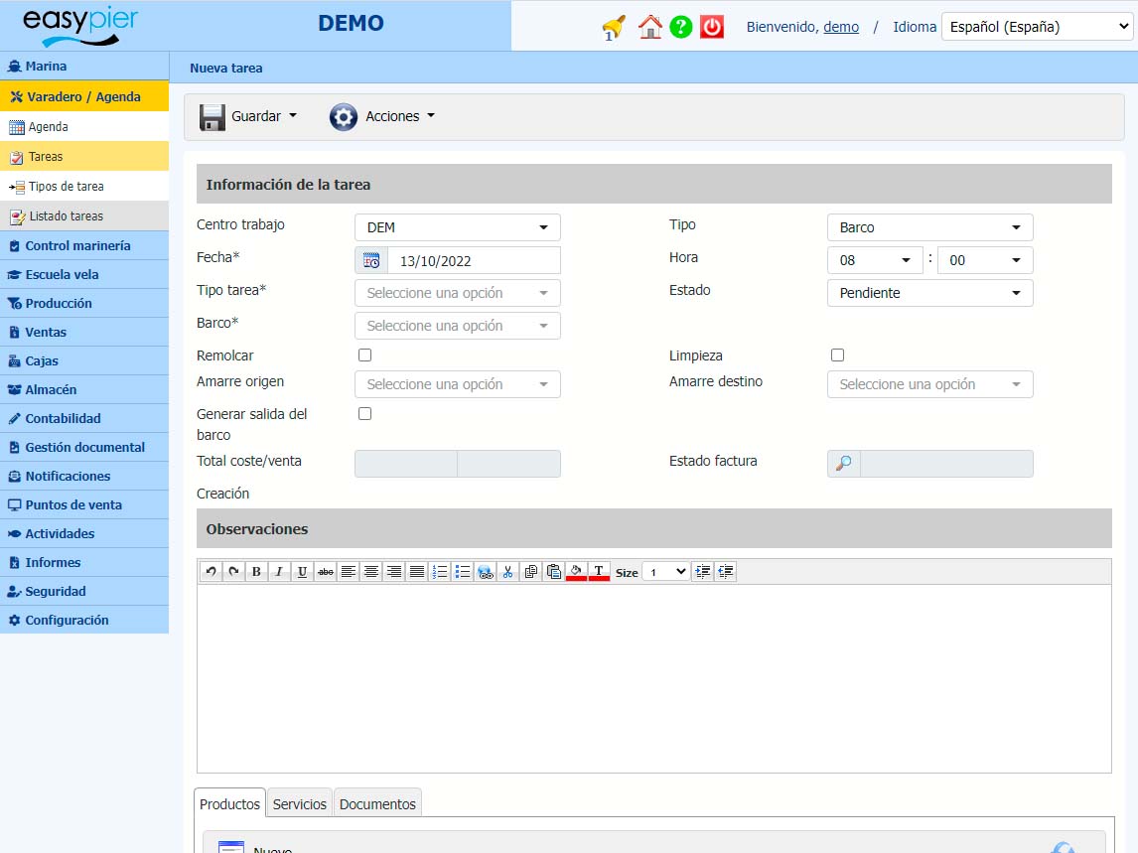This screenshot has width=1138, height=853.
Task: Undo in the Observaciones editor
Action: click(x=211, y=572)
